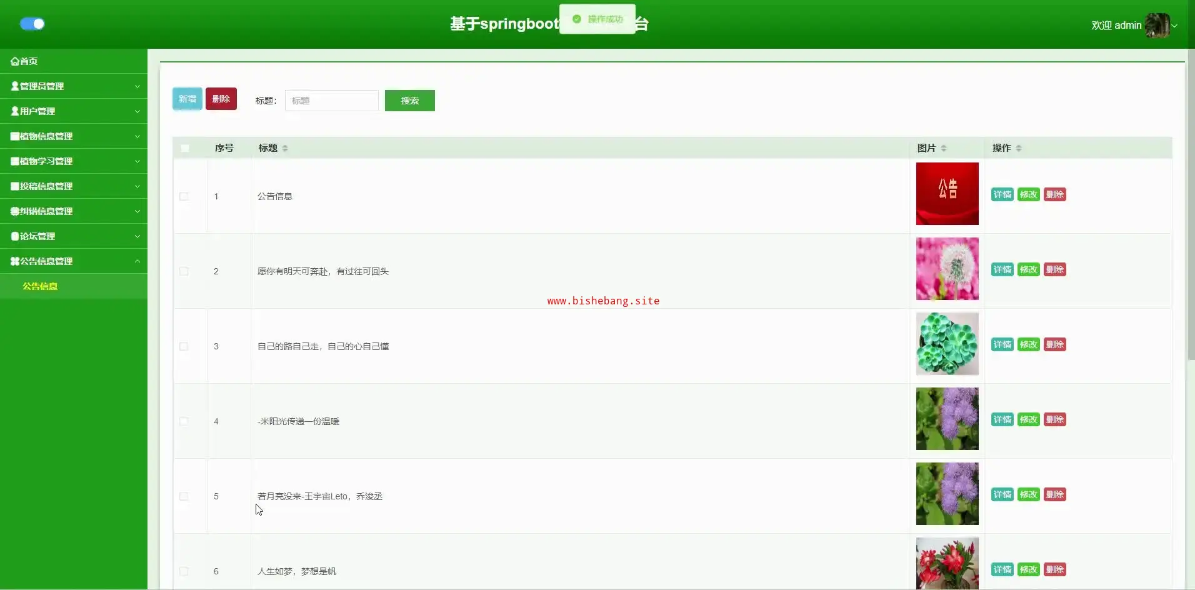Sort by 操作 column sort icon

tap(1019, 148)
